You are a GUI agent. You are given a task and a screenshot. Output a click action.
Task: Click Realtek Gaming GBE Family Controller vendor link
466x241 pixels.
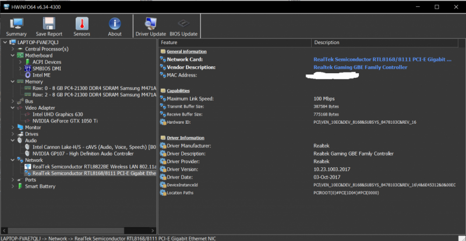point(360,67)
